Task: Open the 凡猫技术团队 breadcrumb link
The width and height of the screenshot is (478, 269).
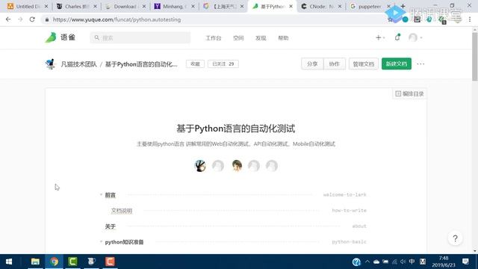Action: (x=78, y=64)
